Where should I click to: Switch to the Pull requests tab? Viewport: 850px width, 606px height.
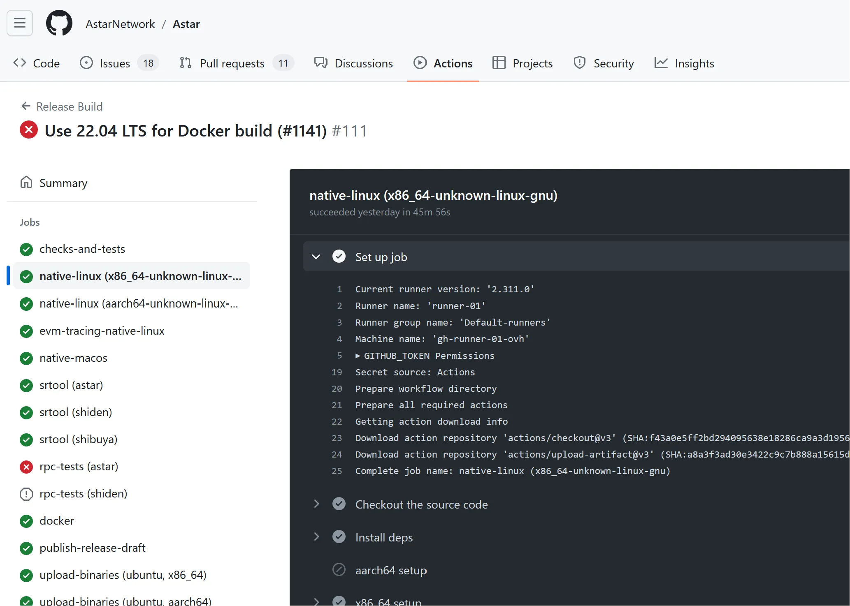(x=232, y=63)
